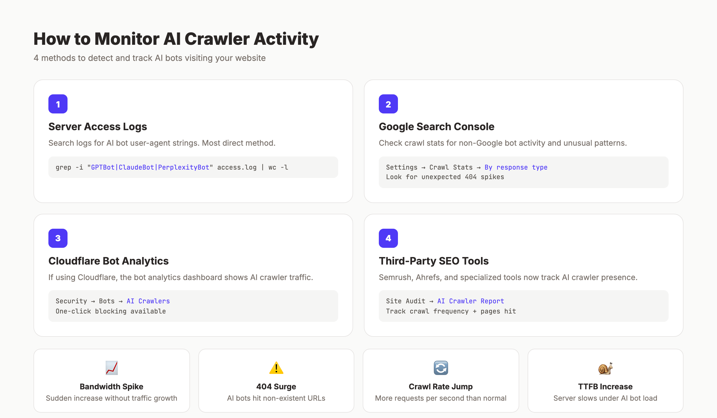This screenshot has height=418, width=717.
Task: Click the Crawl Rate Jump stat card
Action: click(x=440, y=380)
